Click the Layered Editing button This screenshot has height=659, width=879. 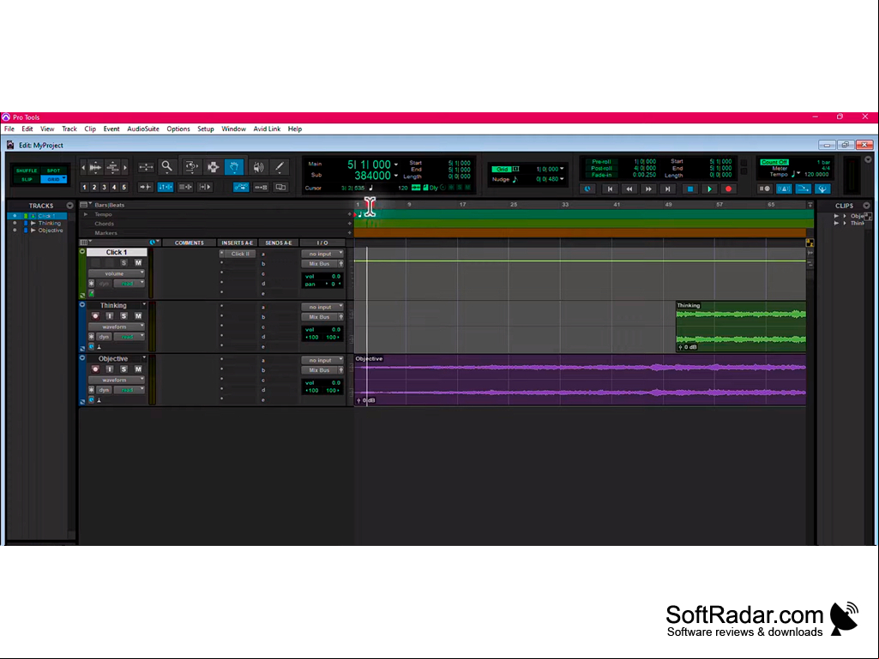(281, 187)
